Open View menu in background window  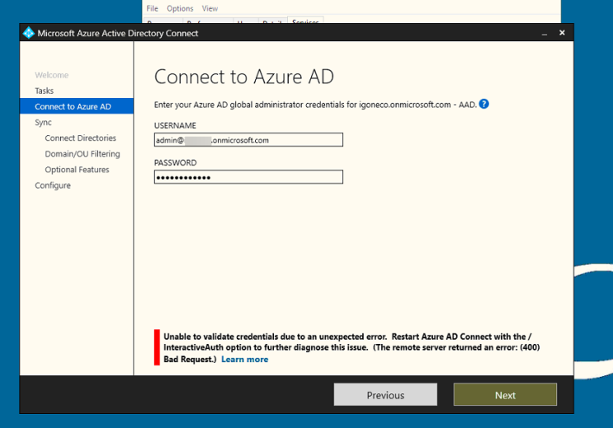click(x=210, y=8)
